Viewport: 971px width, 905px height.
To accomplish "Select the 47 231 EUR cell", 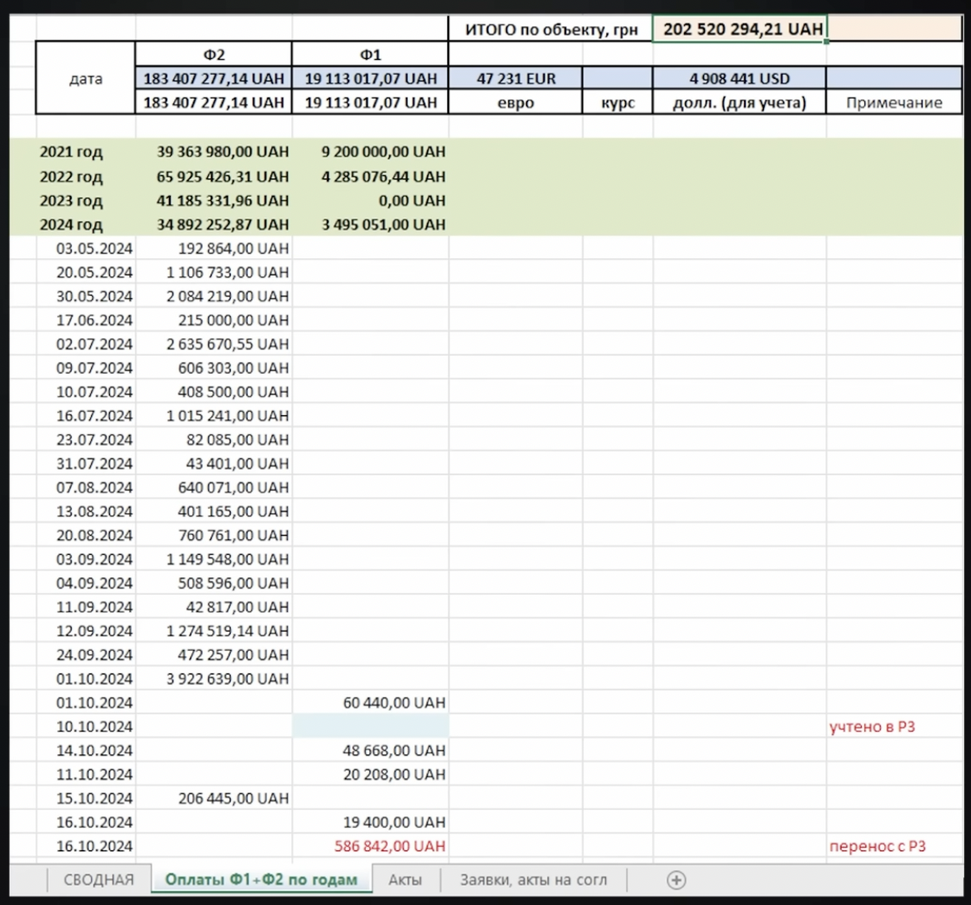I will click(x=516, y=79).
